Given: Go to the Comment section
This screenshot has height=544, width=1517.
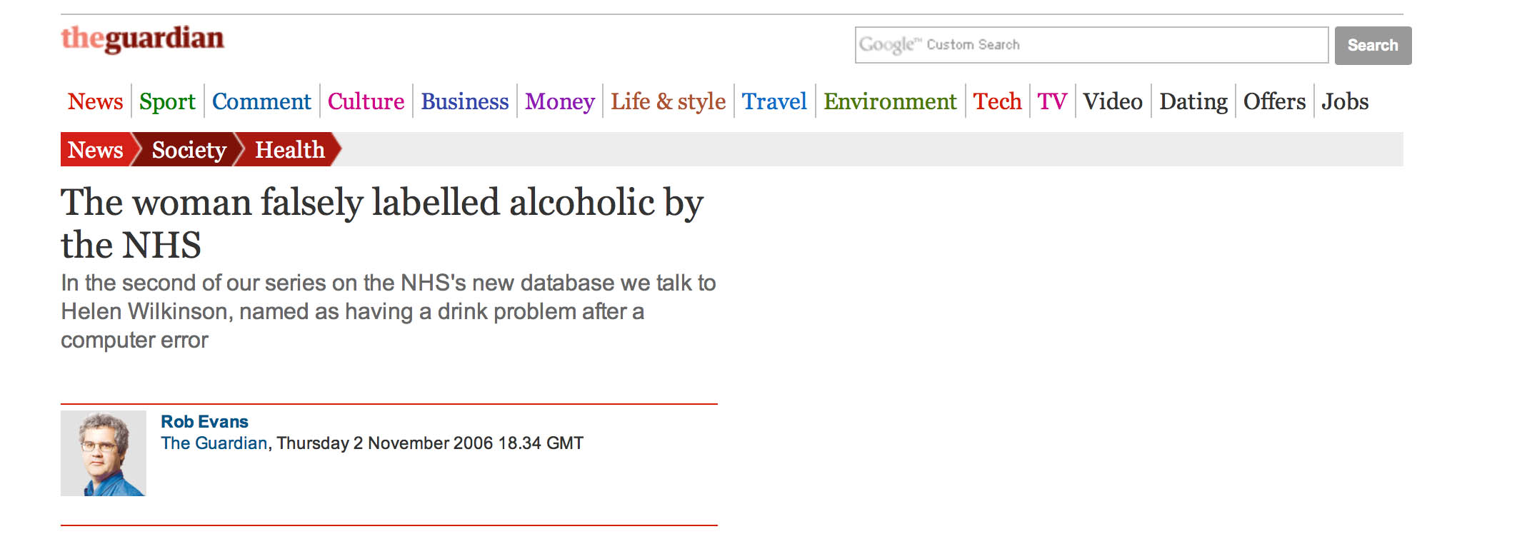Looking at the screenshot, I should click(x=261, y=101).
